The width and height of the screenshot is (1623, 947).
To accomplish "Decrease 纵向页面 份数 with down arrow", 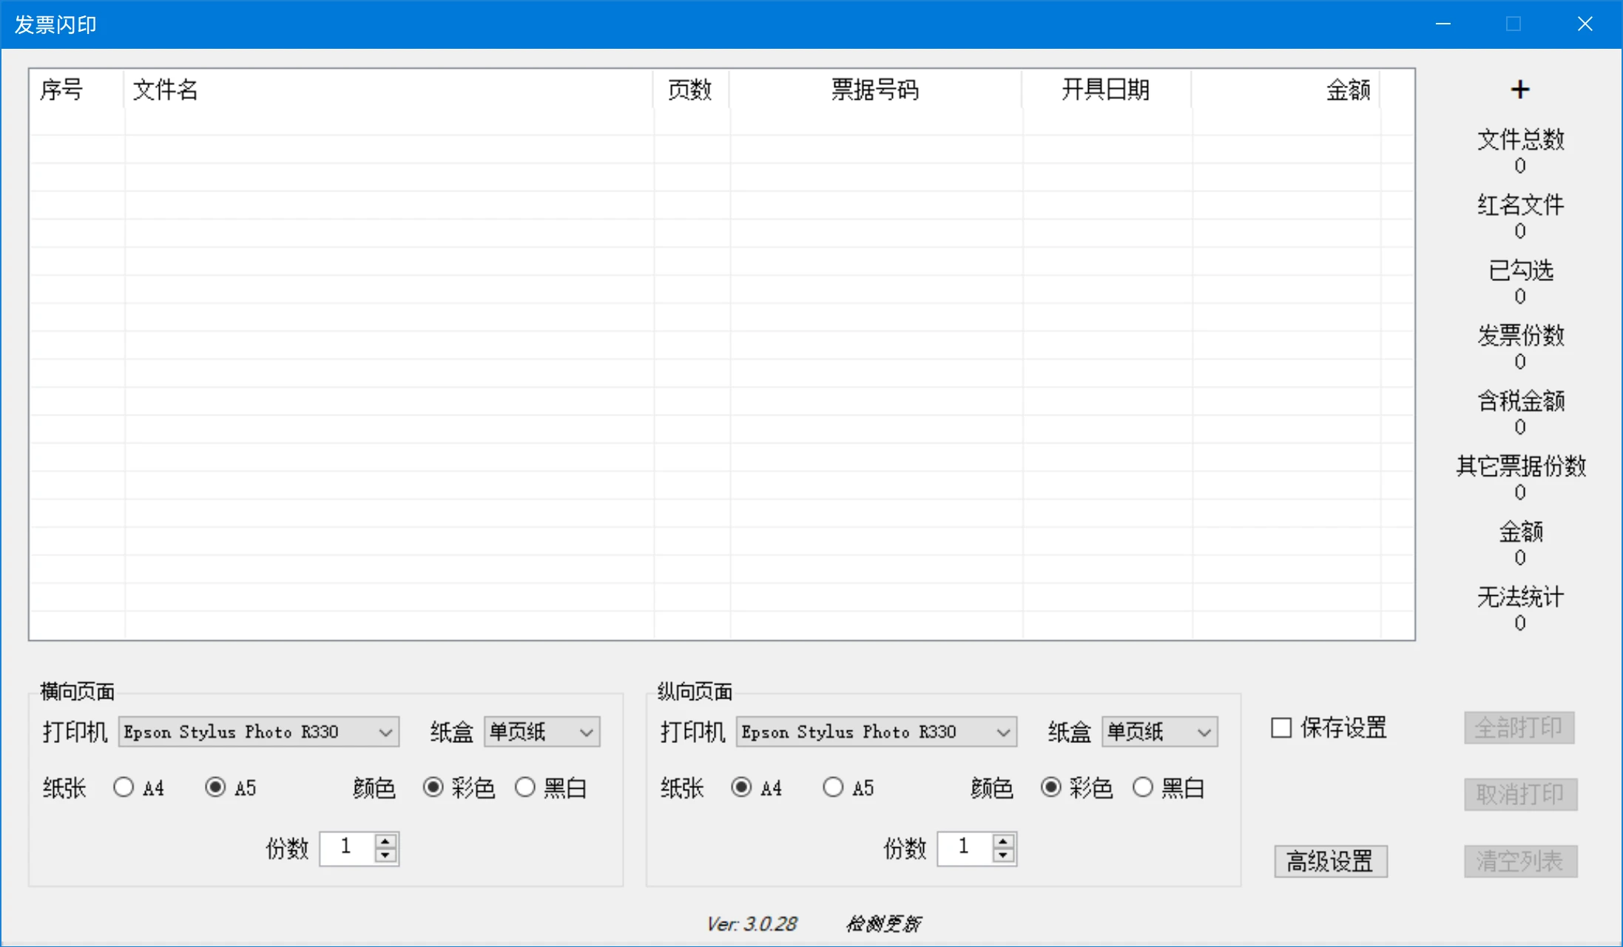I will tap(1003, 855).
